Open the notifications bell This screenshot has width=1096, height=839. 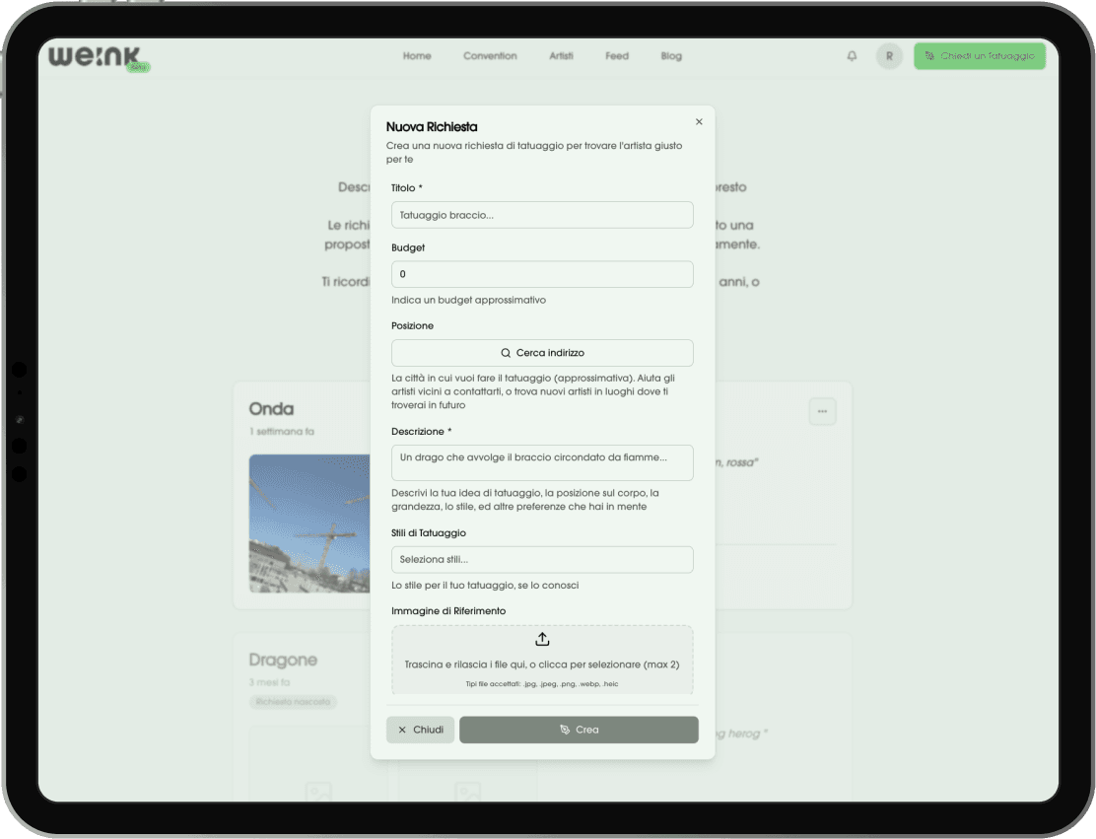pyautogui.click(x=852, y=56)
